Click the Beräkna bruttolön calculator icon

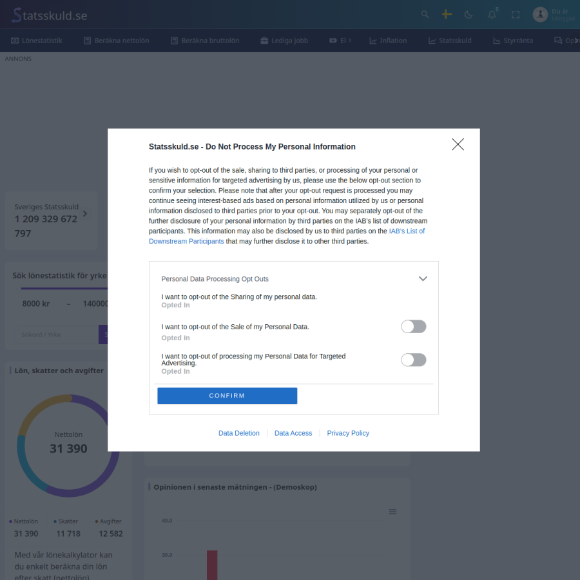[x=174, y=41]
